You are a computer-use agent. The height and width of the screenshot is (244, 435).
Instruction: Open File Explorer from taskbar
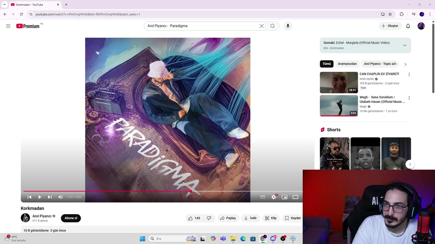pos(233,239)
